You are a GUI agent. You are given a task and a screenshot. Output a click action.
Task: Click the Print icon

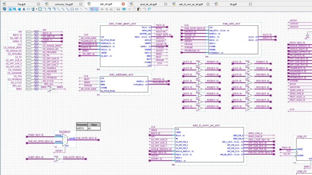(124, 9)
